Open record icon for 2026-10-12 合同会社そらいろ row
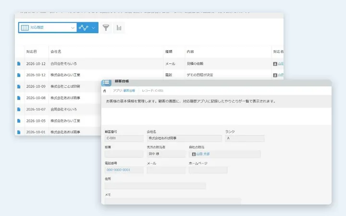The image size is (346, 216). click(x=19, y=64)
